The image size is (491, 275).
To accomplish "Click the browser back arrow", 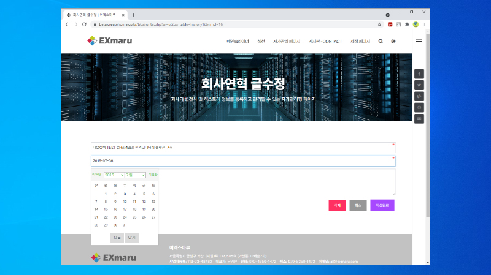I will 67,24.
